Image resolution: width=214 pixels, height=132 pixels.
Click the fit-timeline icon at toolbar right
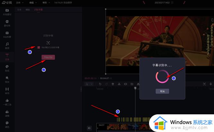(x=204, y=84)
